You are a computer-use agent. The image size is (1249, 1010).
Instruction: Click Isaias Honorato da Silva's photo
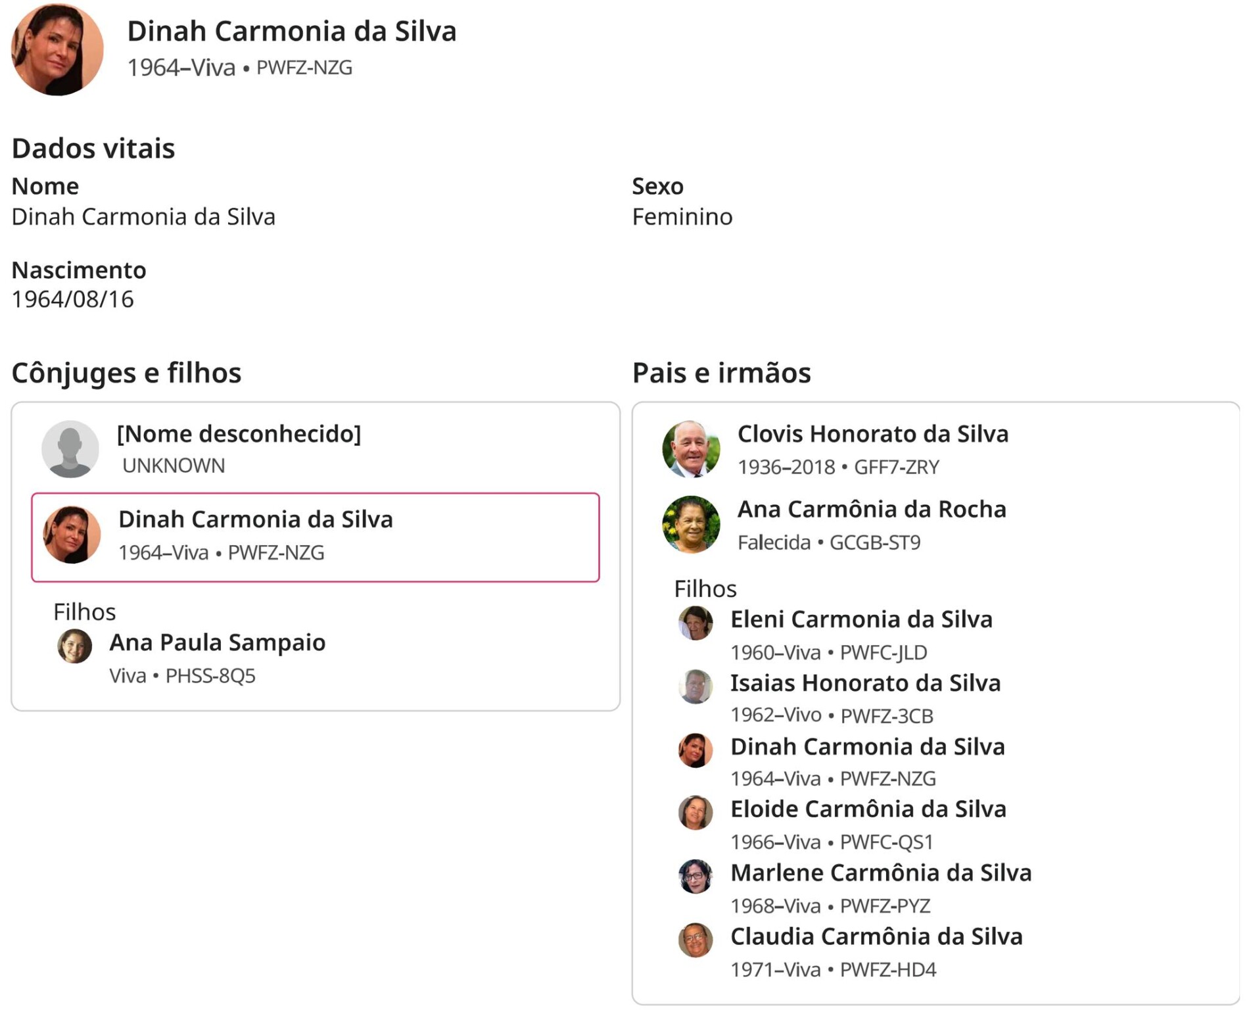tap(695, 686)
